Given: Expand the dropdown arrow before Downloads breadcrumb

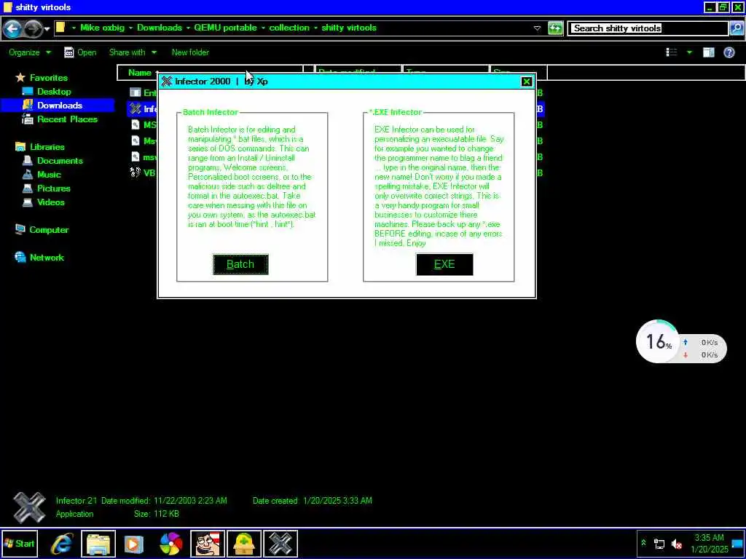Looking at the screenshot, I should pyautogui.click(x=130, y=28).
